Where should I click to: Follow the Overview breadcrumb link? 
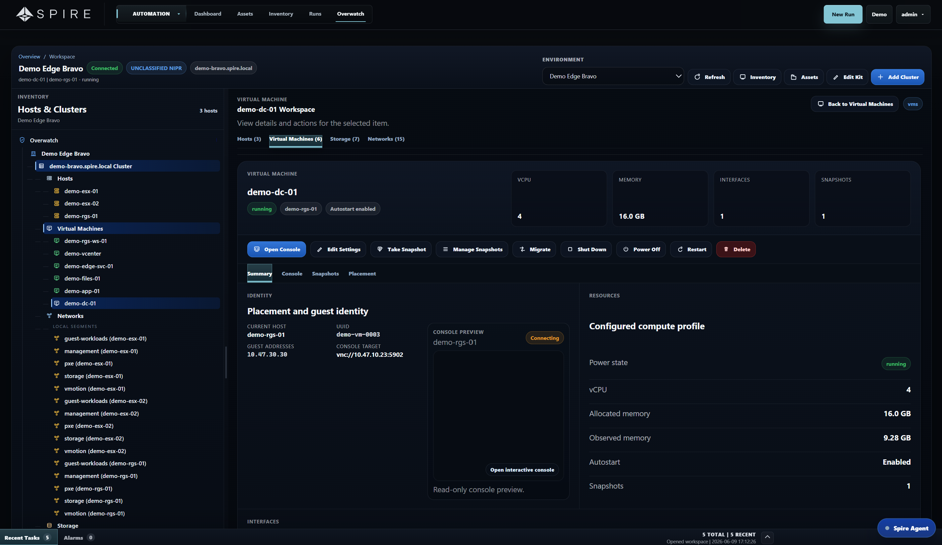[x=29, y=56]
